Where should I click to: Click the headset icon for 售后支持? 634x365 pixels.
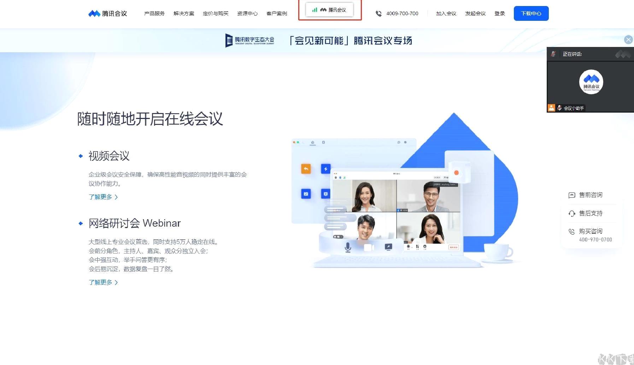coord(572,214)
